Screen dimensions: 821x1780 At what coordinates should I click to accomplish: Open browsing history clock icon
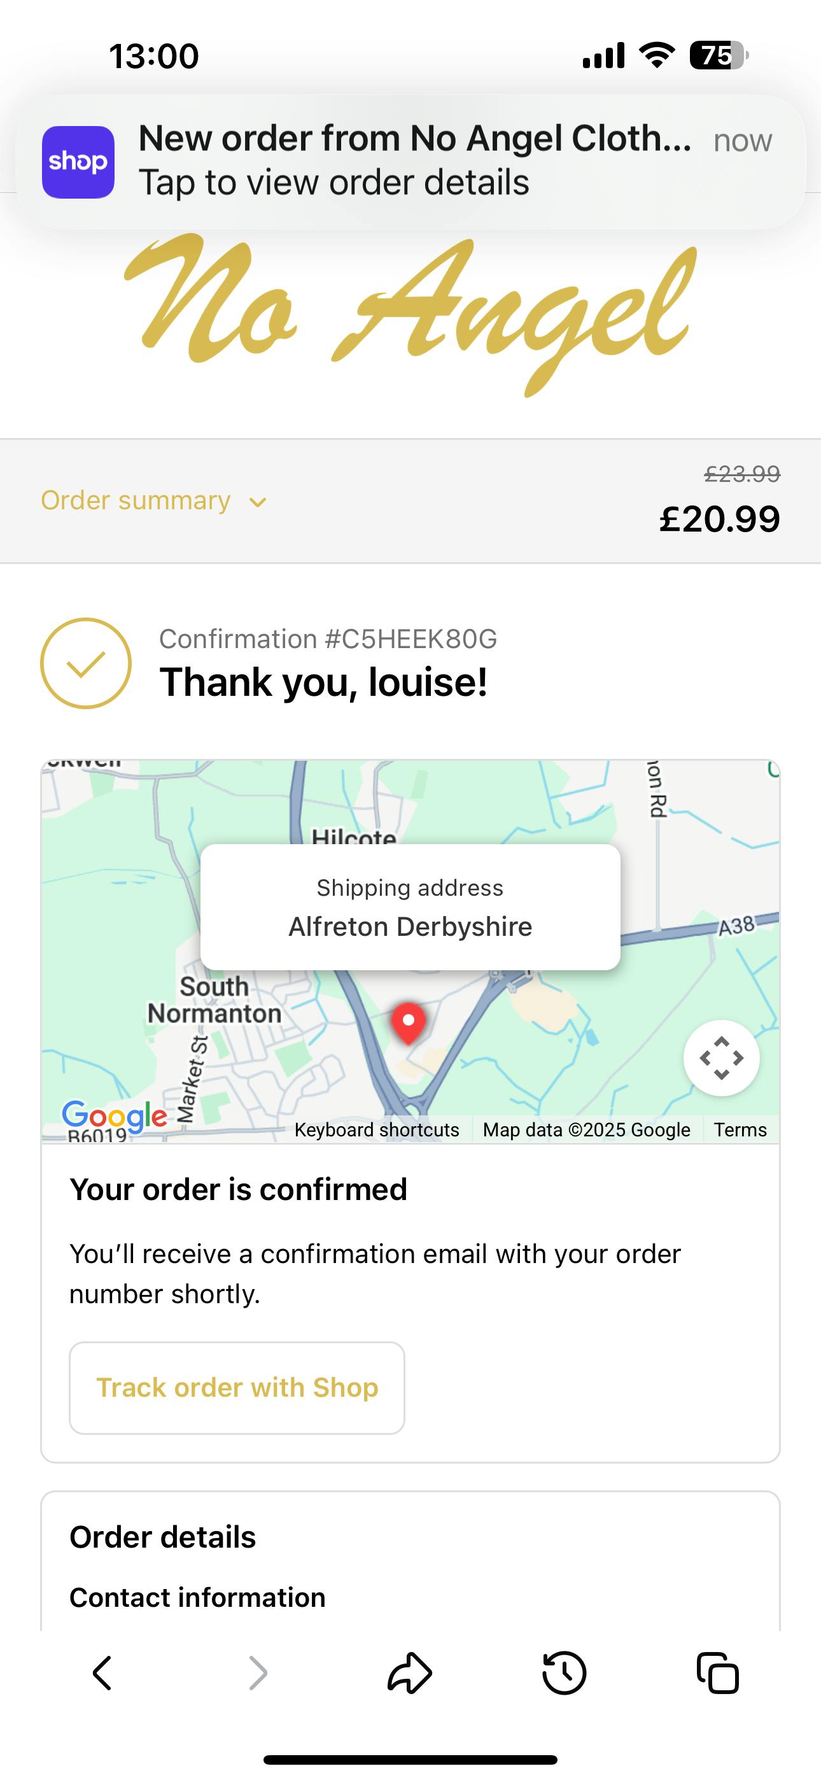click(x=564, y=1673)
